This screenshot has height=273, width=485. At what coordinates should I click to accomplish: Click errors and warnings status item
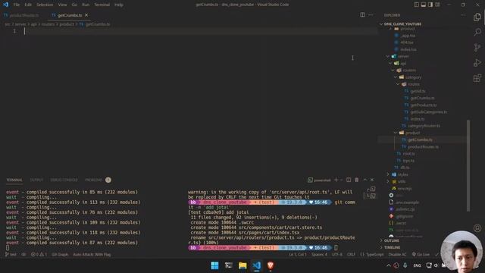coord(39,255)
